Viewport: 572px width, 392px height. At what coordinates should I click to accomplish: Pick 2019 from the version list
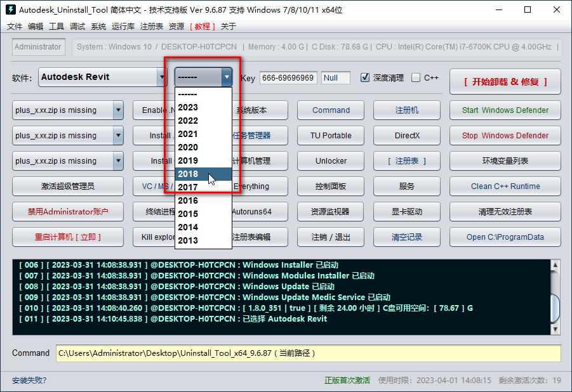pyautogui.click(x=203, y=160)
